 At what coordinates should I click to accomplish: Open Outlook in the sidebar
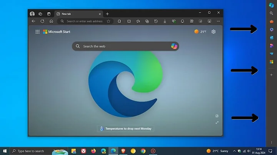tap(272, 38)
